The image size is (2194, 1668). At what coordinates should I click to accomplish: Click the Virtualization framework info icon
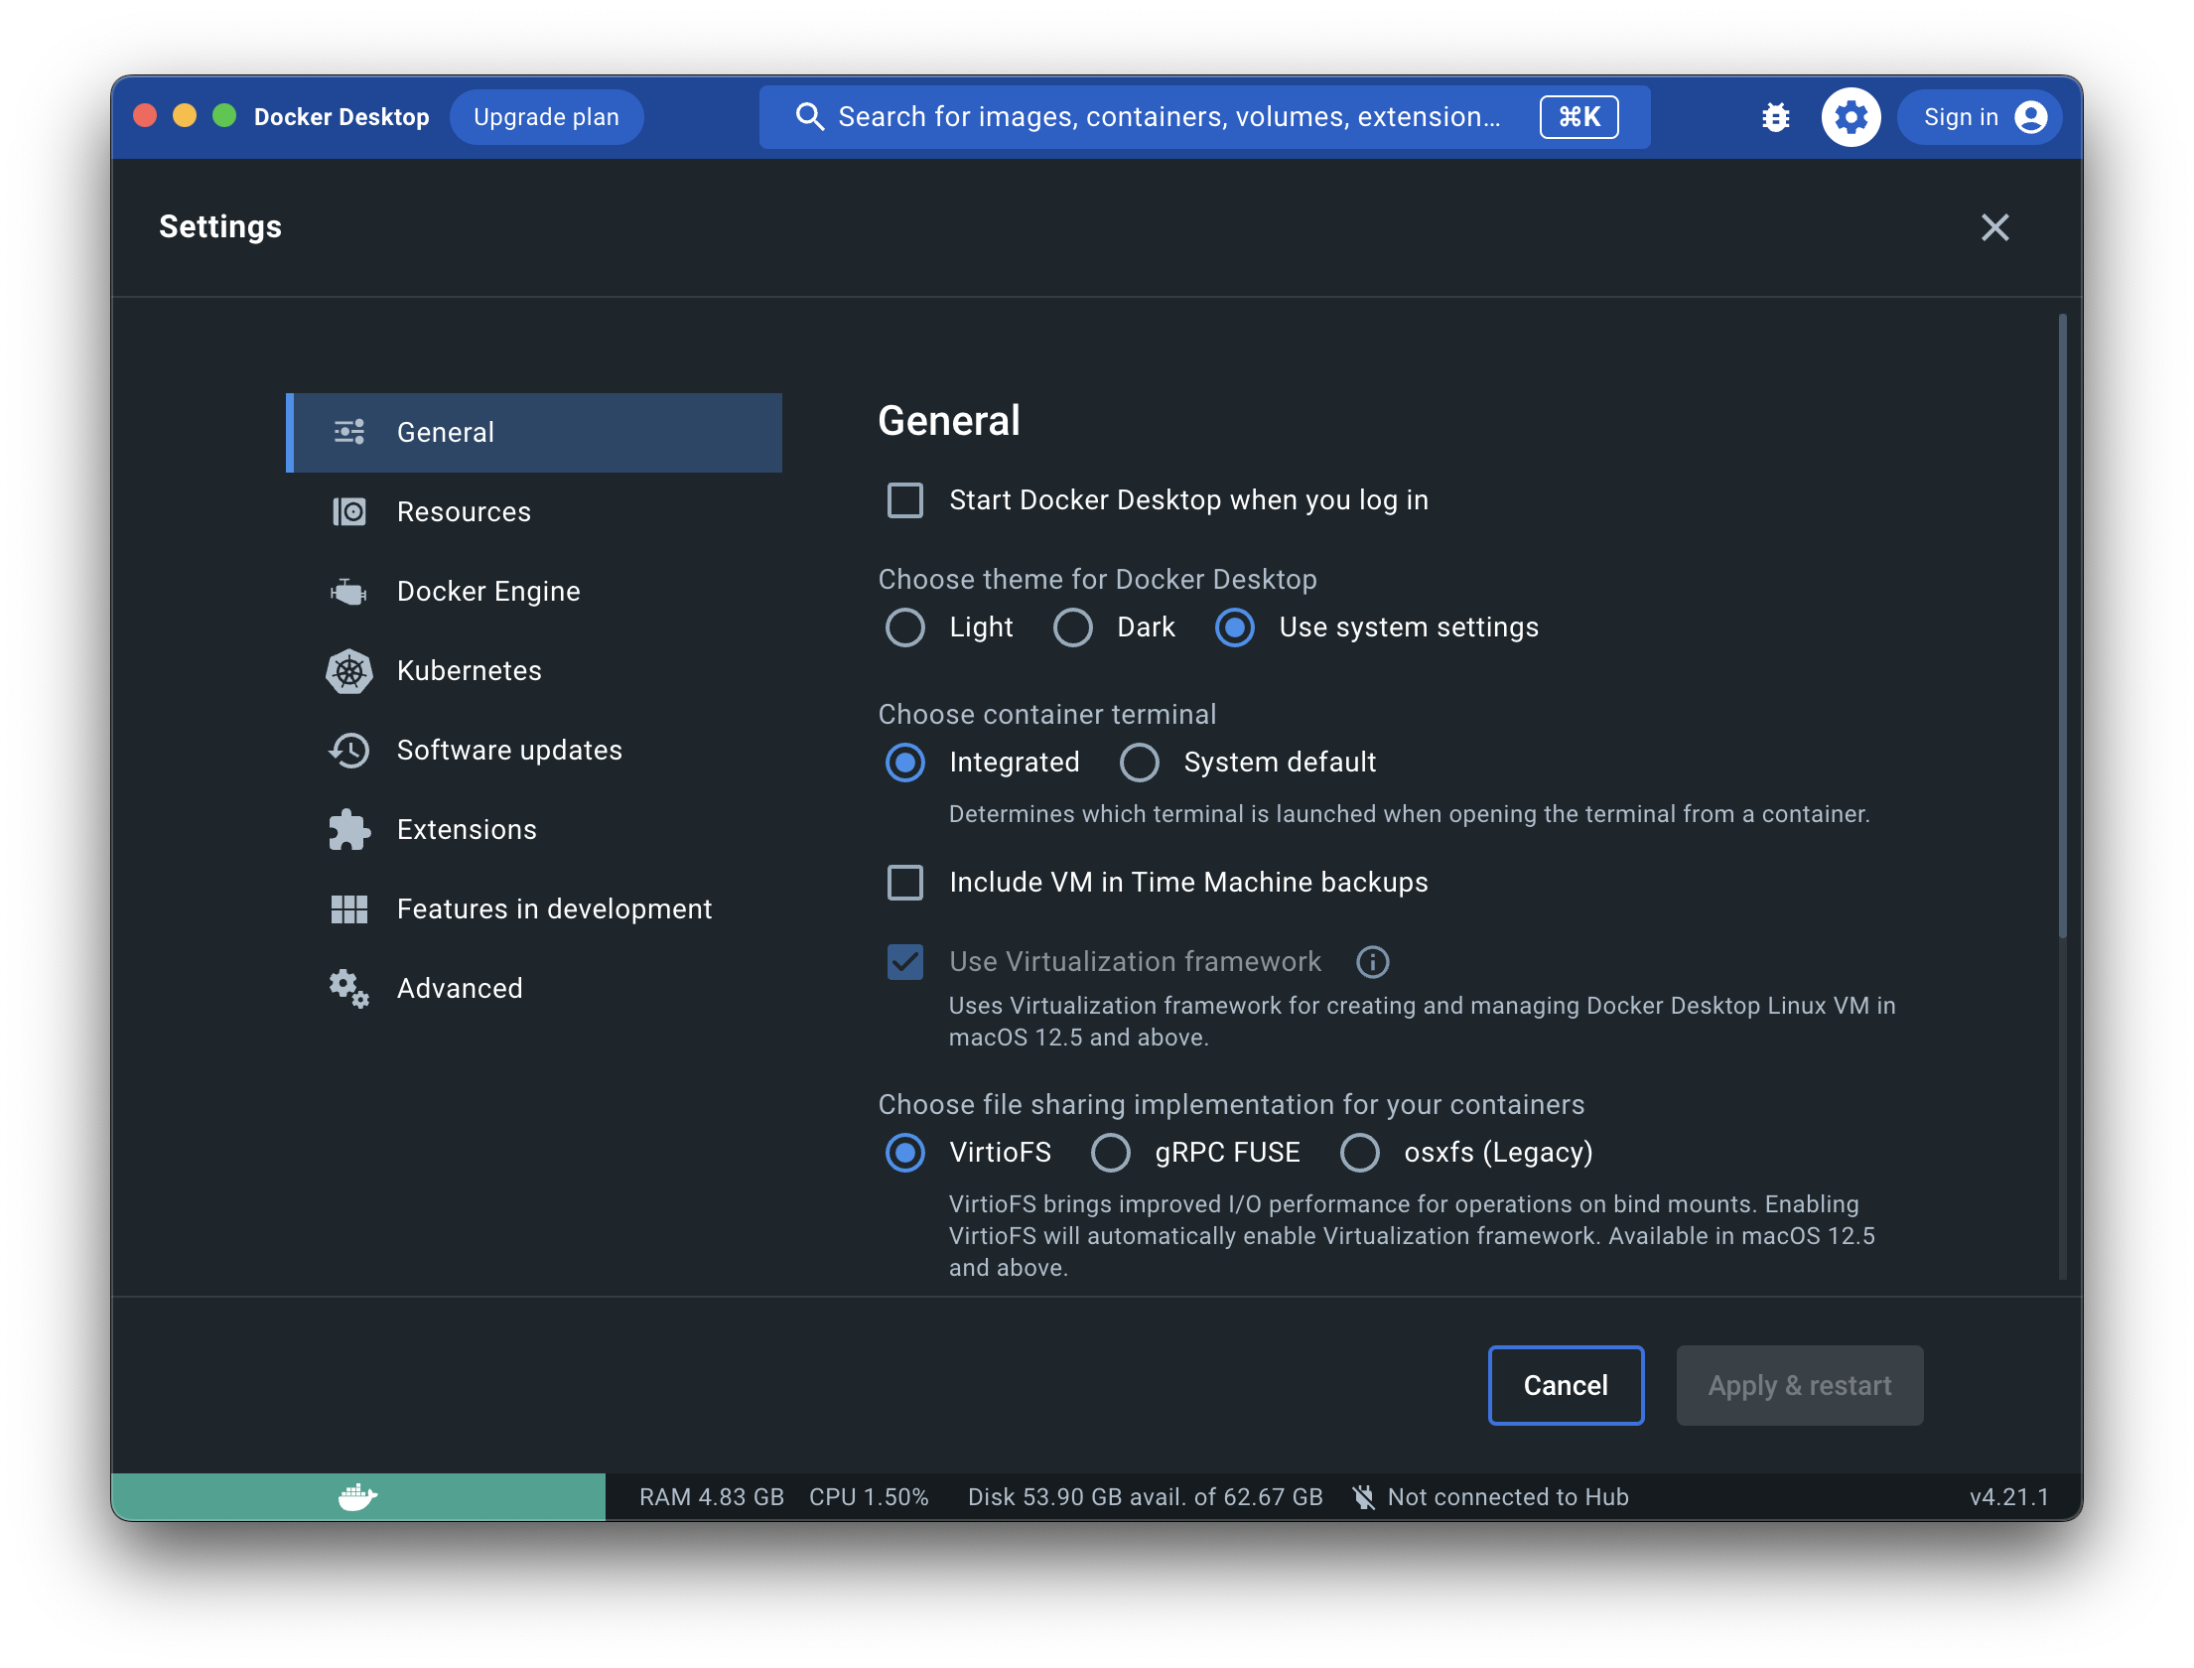tap(1373, 961)
